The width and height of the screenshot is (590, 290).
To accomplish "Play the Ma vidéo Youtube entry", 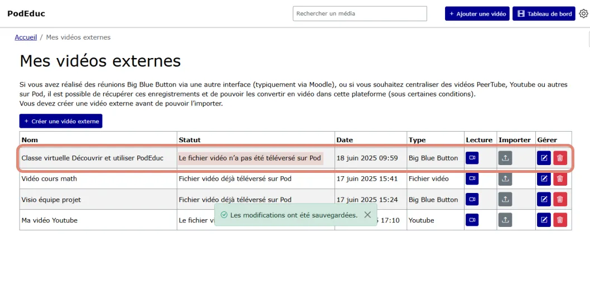I will tap(472, 220).
